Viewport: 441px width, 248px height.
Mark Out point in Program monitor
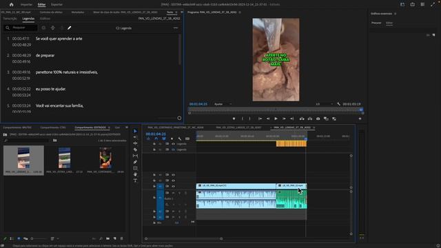pos(249,118)
